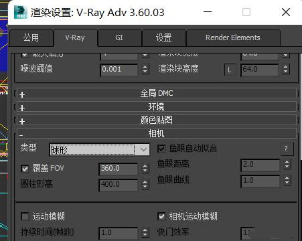302x241 pixels.
Task: Adjust the 噪波阈值 spinner arrows
Action: pos(145,70)
